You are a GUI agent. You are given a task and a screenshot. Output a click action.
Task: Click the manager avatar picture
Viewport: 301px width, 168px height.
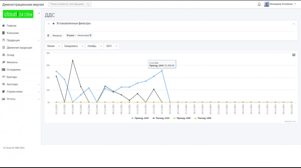(266, 4)
